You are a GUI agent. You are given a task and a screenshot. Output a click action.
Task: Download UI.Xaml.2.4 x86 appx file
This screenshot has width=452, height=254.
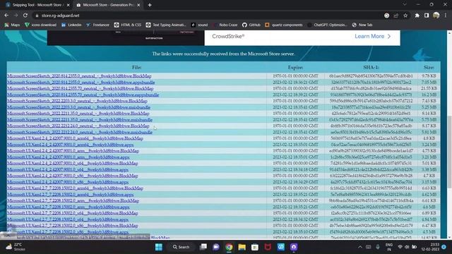coord(68,182)
